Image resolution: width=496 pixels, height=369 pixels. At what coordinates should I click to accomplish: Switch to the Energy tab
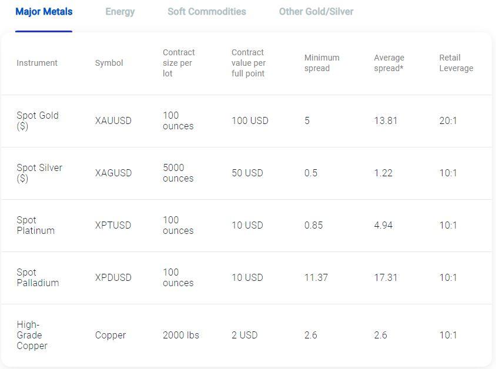(x=120, y=12)
